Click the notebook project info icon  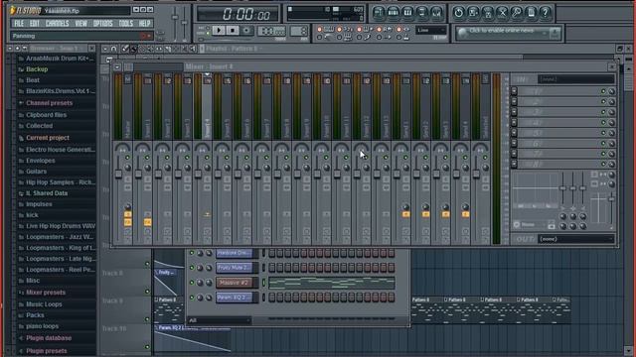point(531,13)
